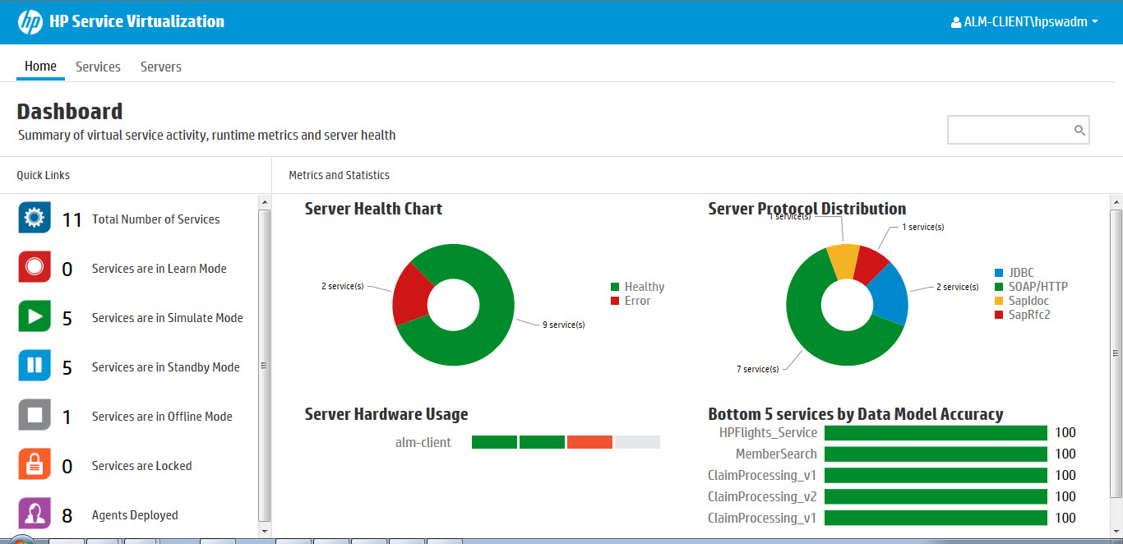Open the Servers tab

(x=161, y=67)
